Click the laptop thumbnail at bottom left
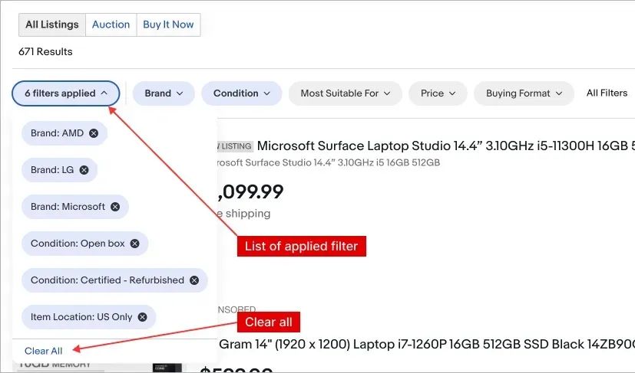This screenshot has height=373, width=635. pos(167,366)
